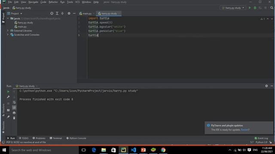
Task: Toggle the Favorites sidebar tool window
Action: click(x=3, y=127)
